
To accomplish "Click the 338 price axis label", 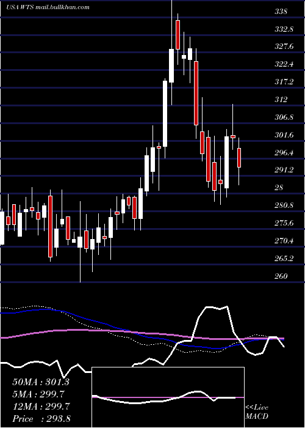I will [281, 12].
